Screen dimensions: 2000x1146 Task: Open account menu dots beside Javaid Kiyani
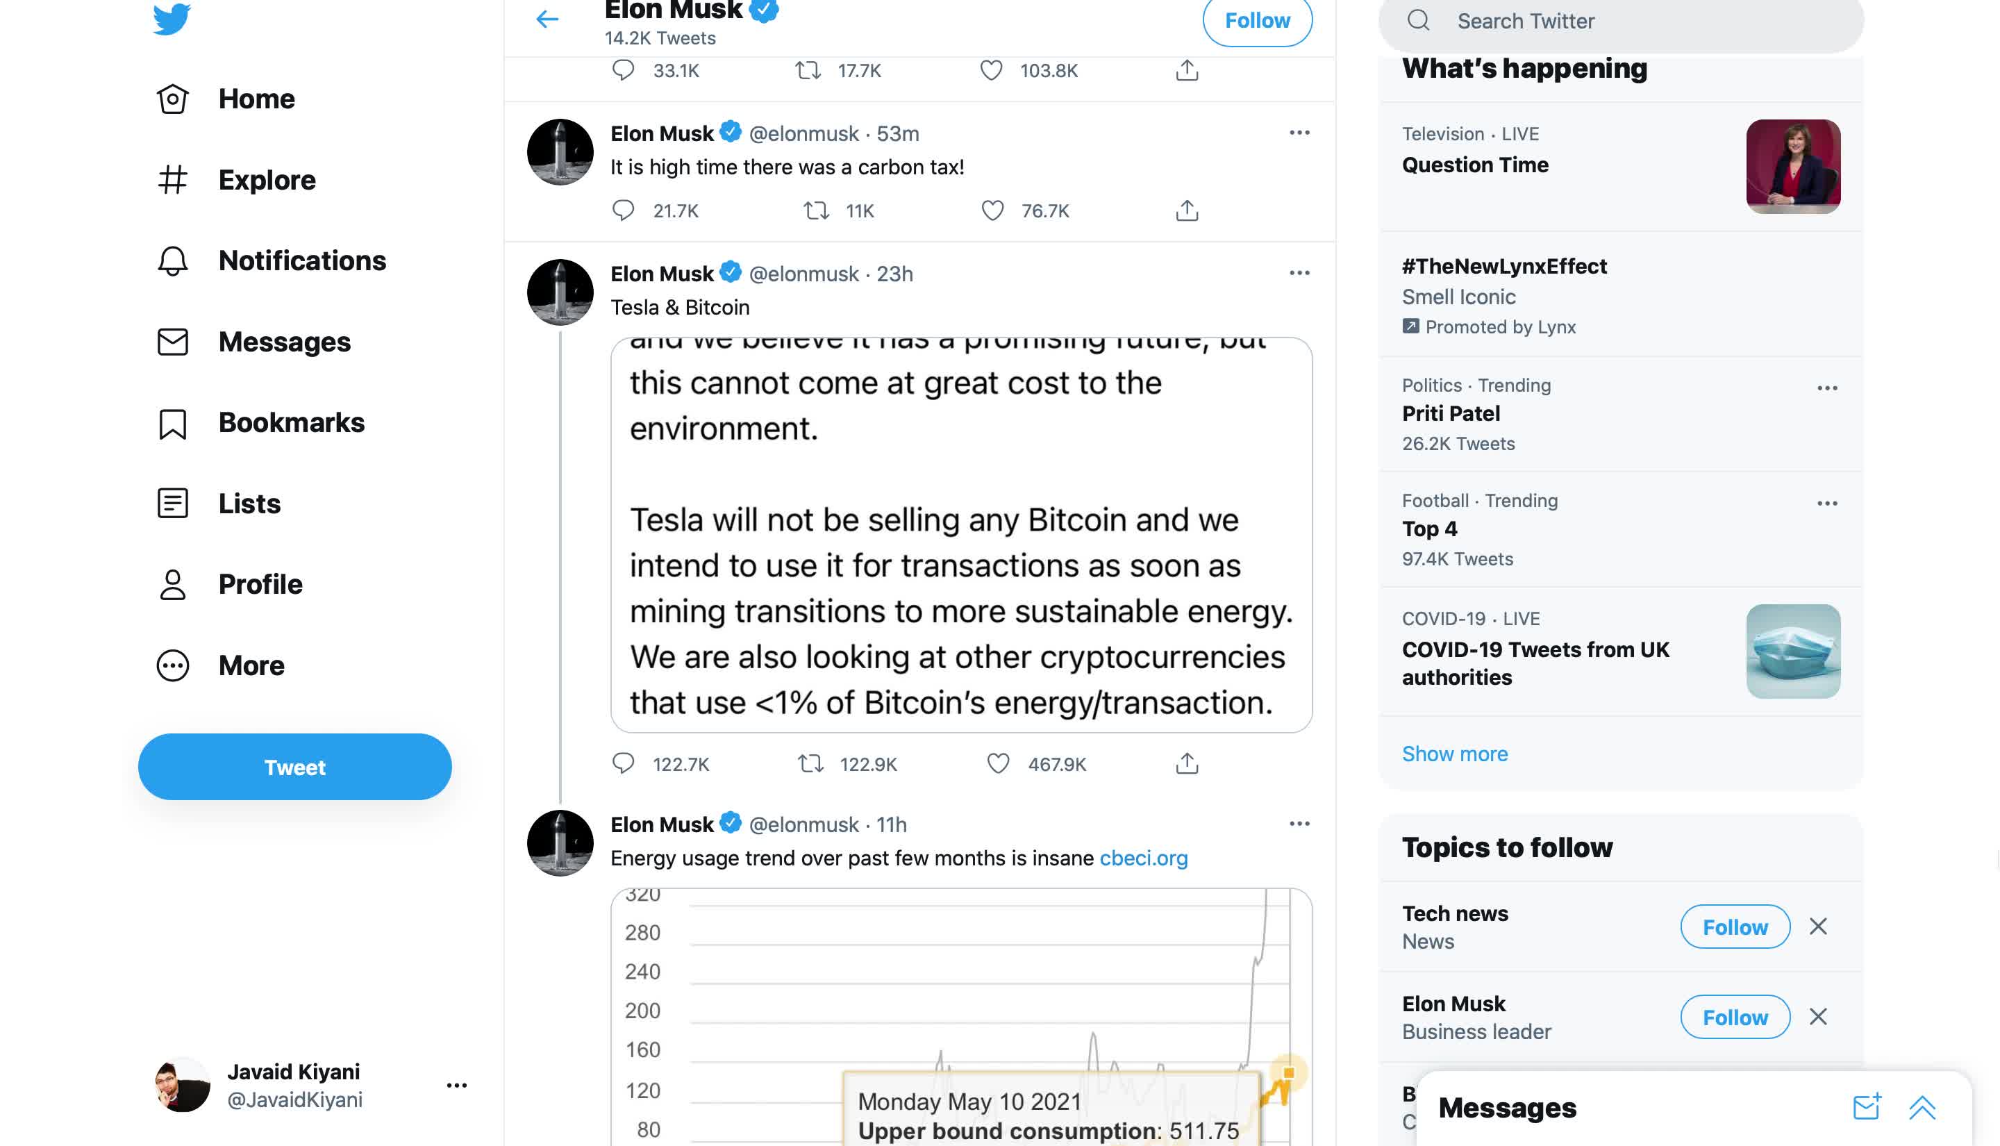[x=456, y=1085]
